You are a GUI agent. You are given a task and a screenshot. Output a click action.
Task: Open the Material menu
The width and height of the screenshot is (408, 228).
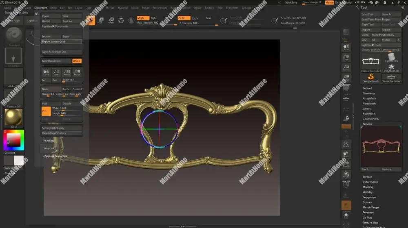click(x=123, y=8)
